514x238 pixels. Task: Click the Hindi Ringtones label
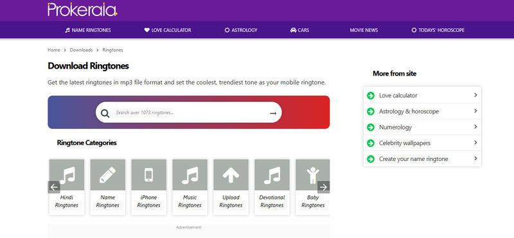(67, 201)
